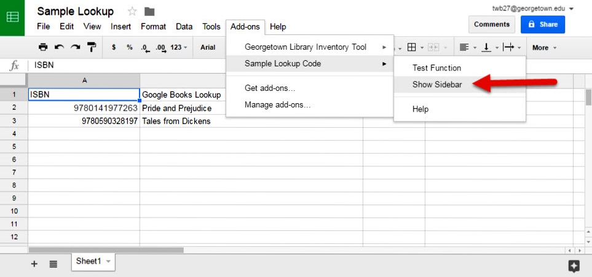This screenshot has width=592, height=277.
Task: Open vertical align icon
Action: pos(486,47)
